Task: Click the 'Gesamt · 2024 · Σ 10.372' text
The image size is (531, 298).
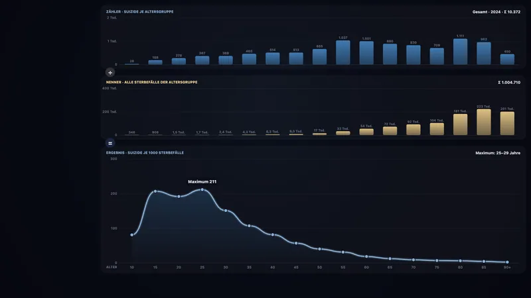Action: click(496, 12)
